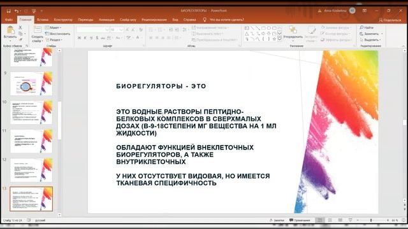Image resolution: width=408 pixels, height=229 pixels.
Task: Click the Справка help tab
Action: click(x=190, y=20)
